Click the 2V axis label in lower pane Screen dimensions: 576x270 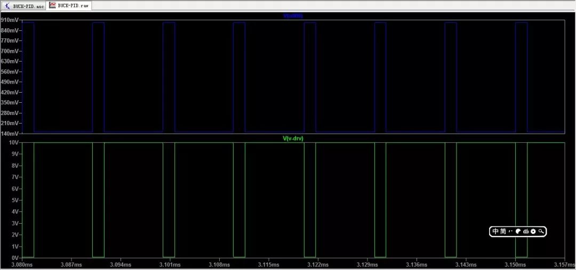tap(15, 235)
